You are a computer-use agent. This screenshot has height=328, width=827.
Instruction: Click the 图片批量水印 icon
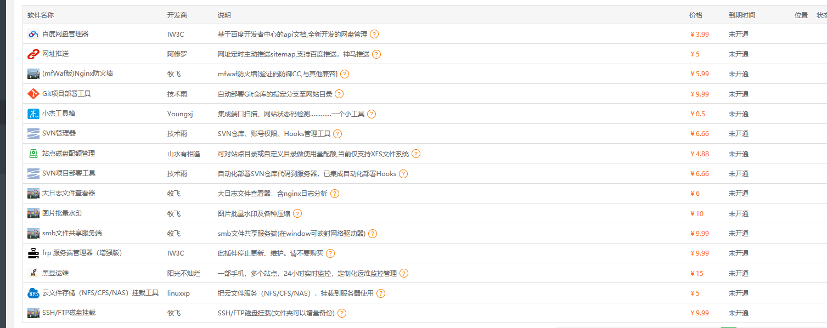point(33,213)
